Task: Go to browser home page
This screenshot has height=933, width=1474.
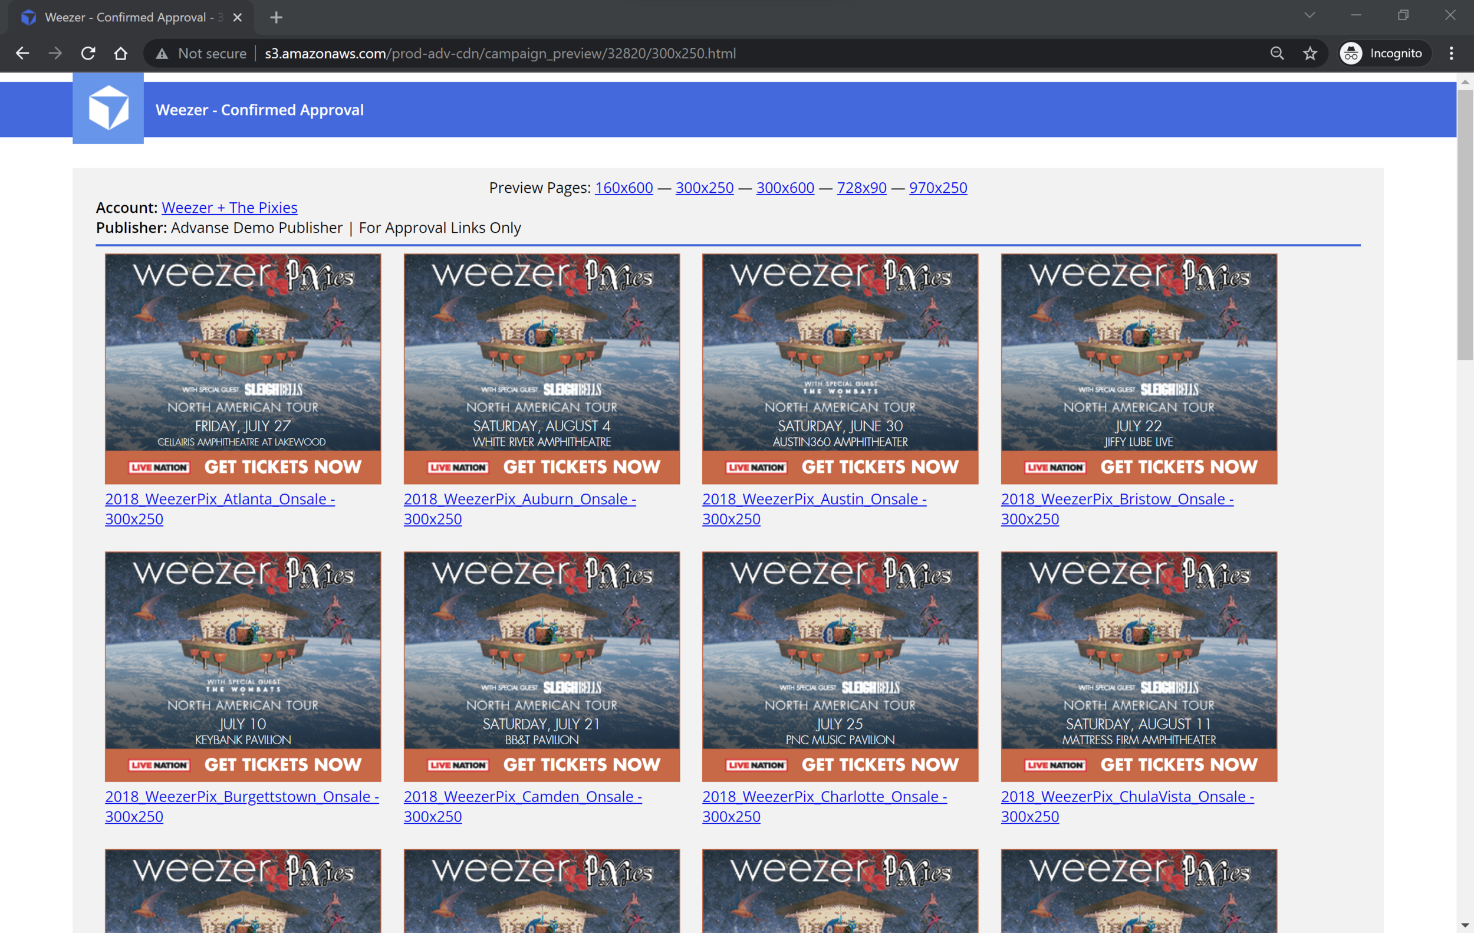Action: (121, 54)
